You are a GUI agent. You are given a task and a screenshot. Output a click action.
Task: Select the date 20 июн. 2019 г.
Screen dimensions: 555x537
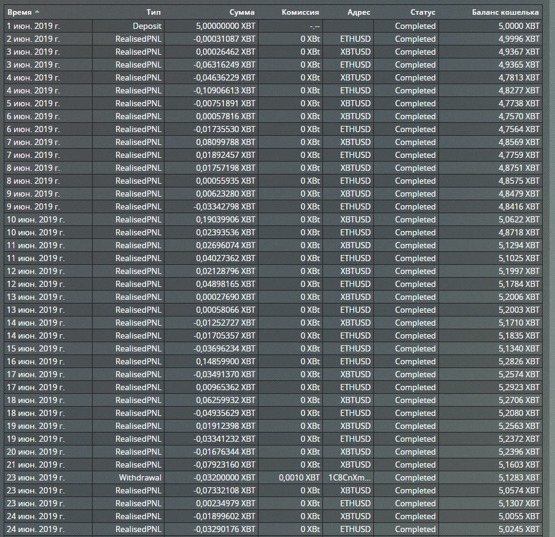tap(36, 452)
